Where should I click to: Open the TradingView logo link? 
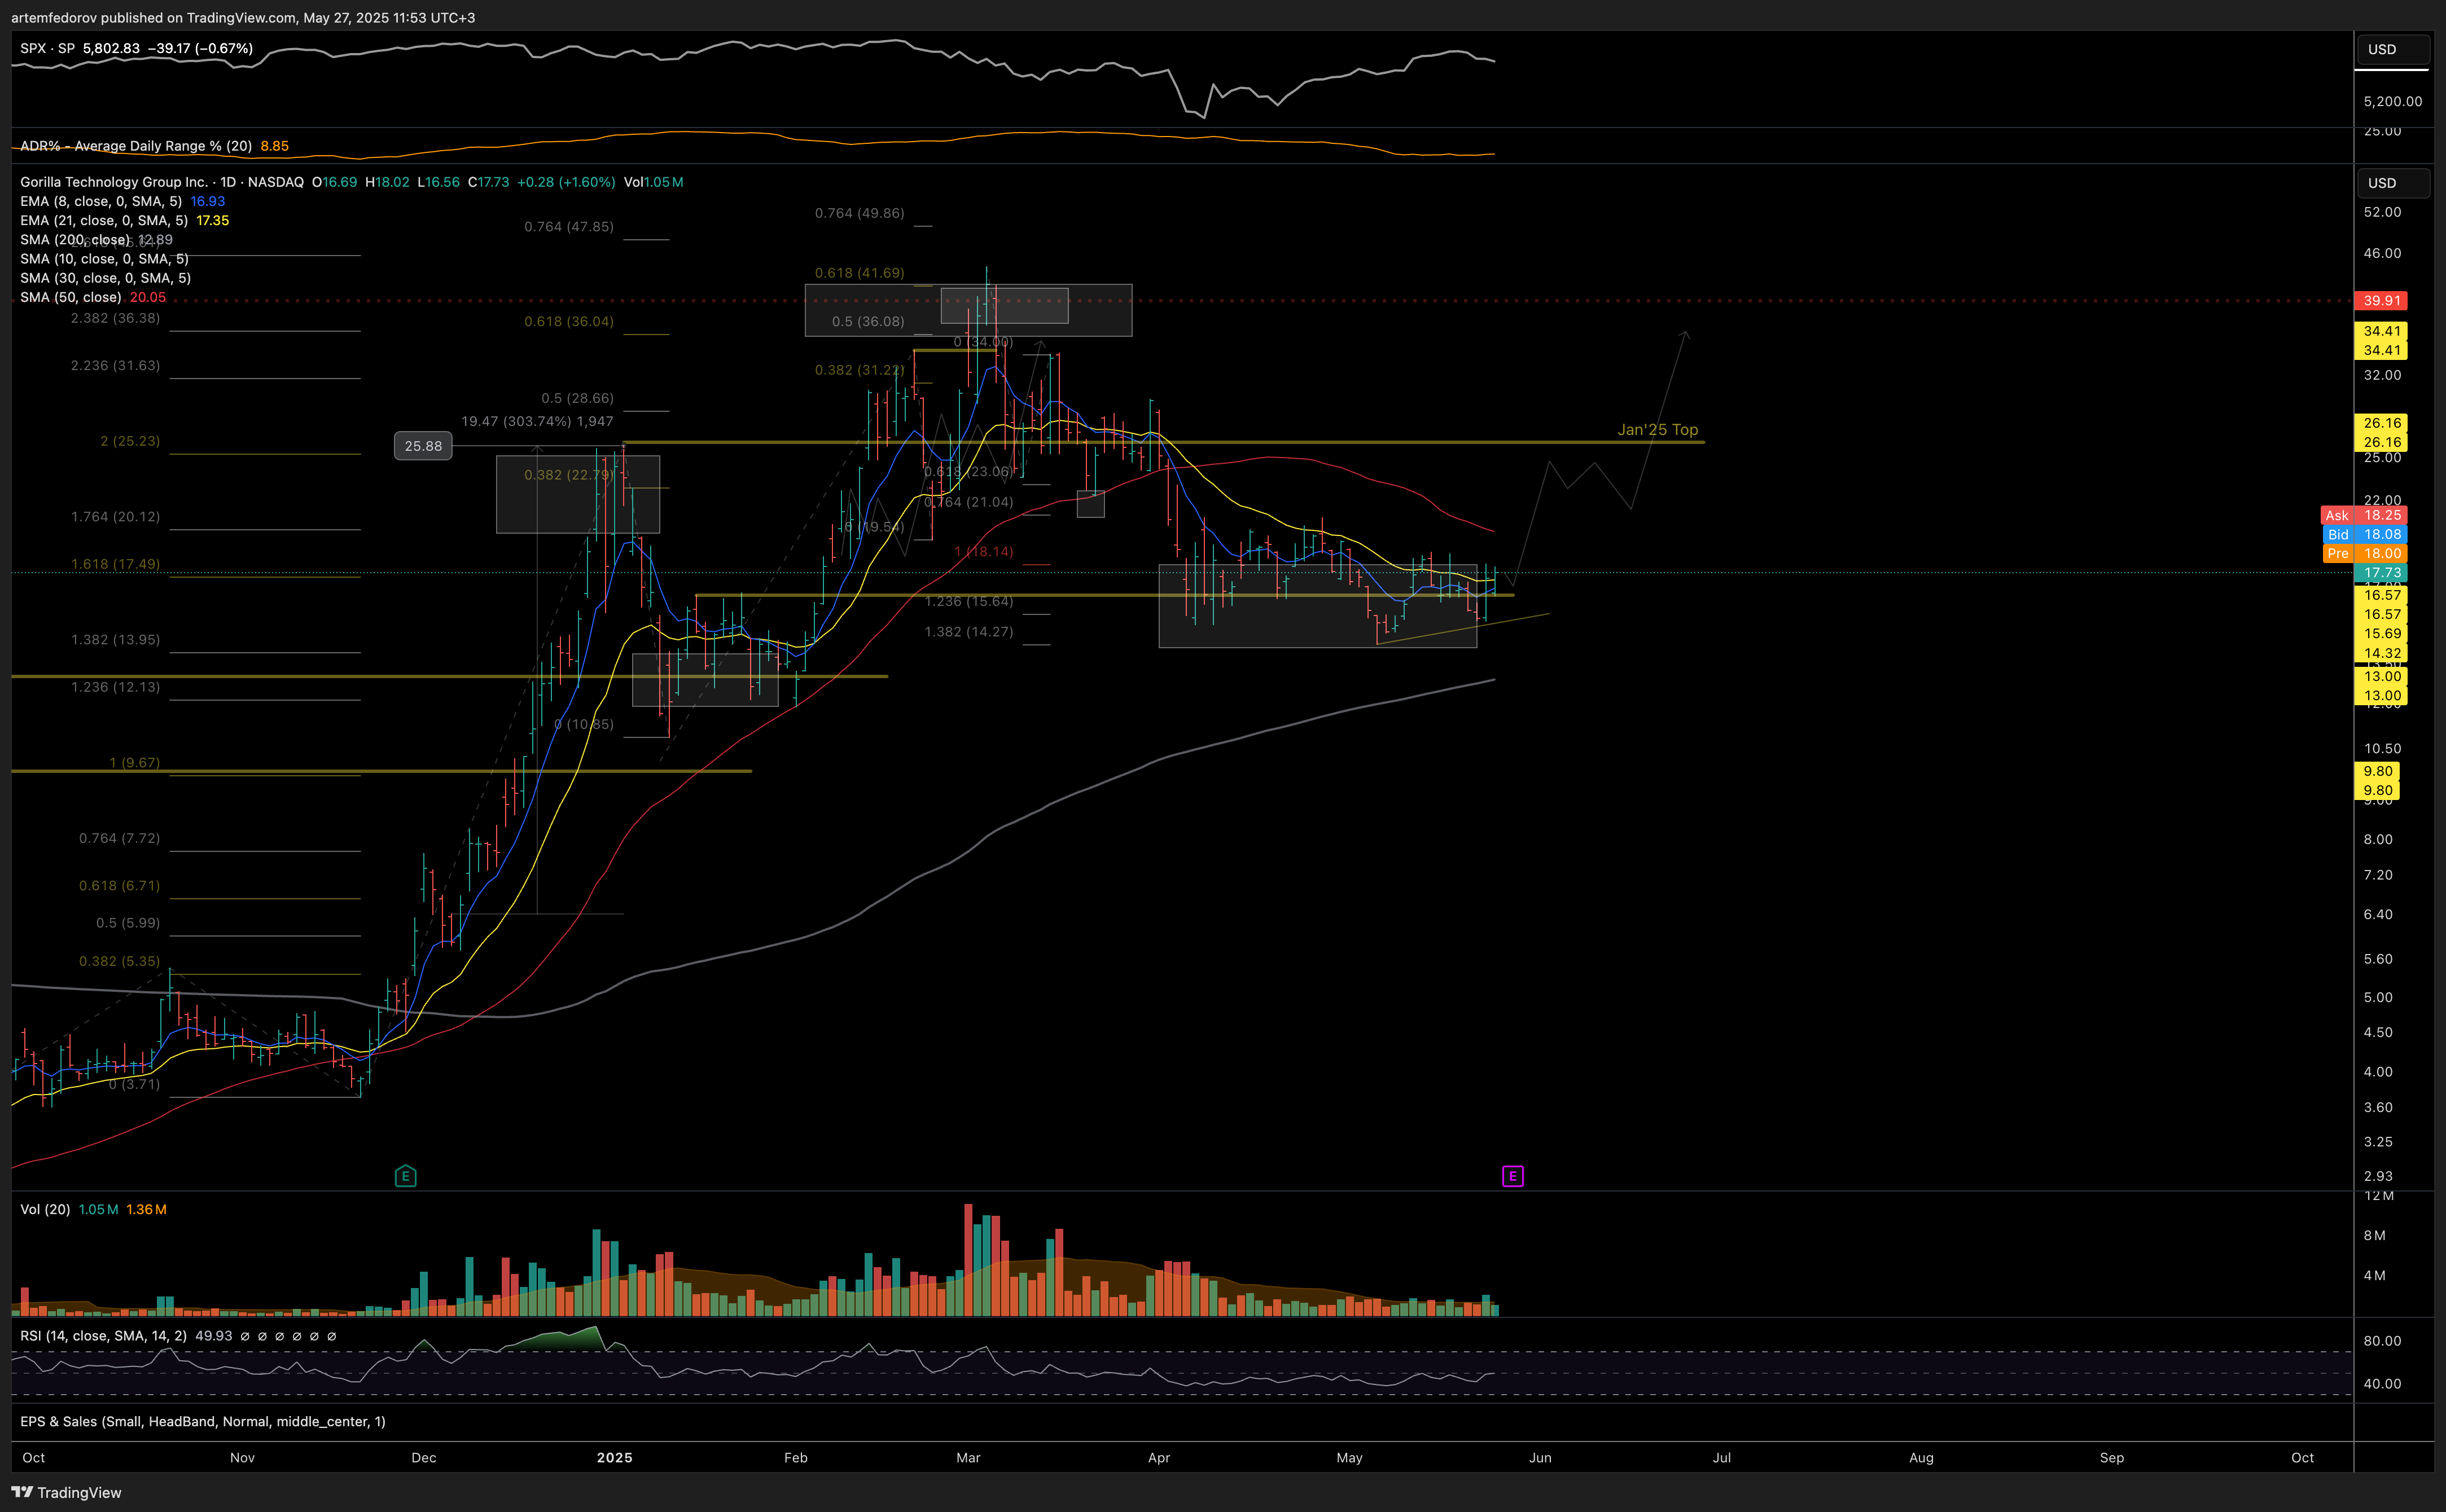[x=66, y=1492]
